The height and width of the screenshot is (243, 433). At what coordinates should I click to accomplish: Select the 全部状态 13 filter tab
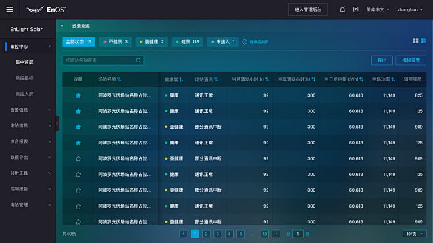pyautogui.click(x=79, y=42)
